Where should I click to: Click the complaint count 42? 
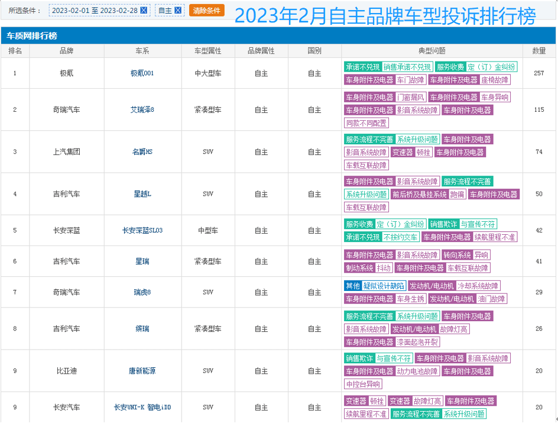(x=538, y=230)
